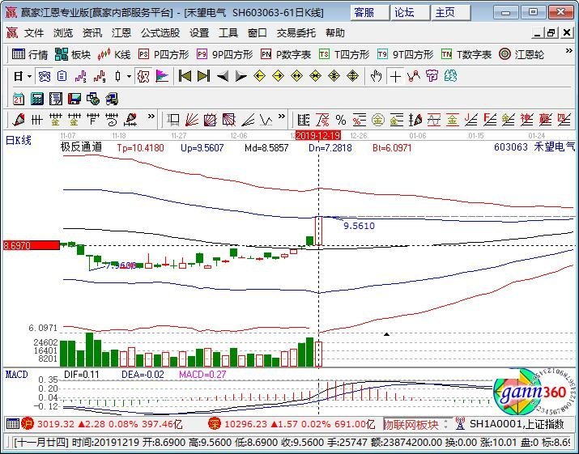Toggle the crosshair cursor tool

[x=395, y=77]
